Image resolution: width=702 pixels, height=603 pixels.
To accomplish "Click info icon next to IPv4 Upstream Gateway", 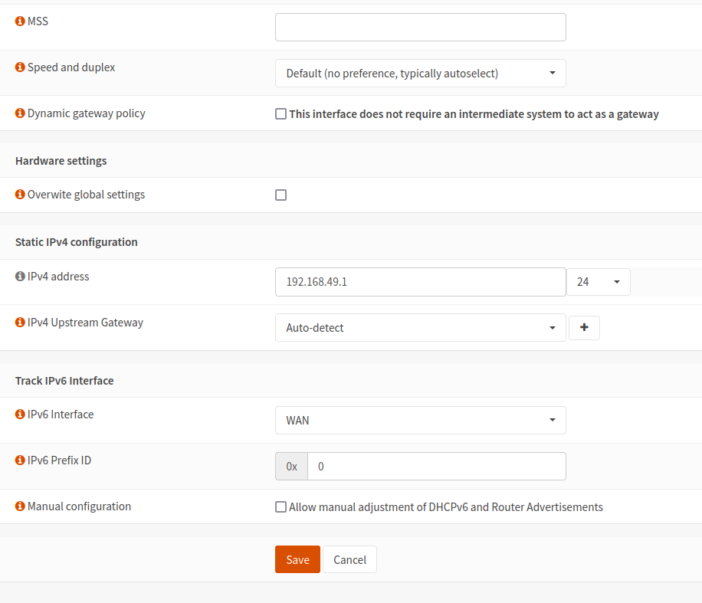I will click(x=20, y=323).
